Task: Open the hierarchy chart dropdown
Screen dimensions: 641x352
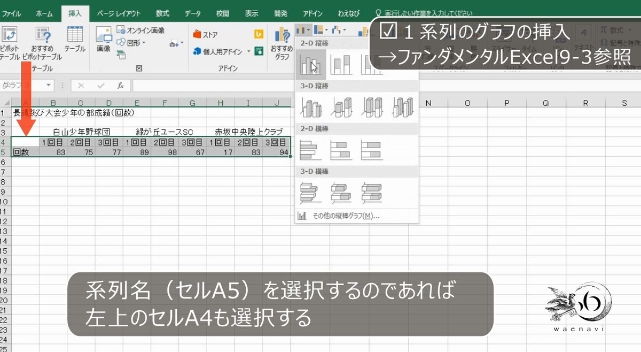Action: tap(321, 30)
